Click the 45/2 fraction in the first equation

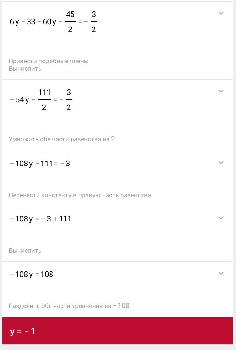70,22
